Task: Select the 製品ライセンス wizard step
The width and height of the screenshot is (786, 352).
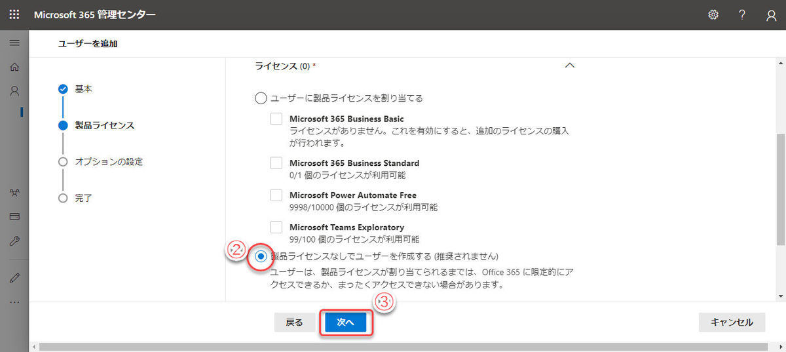Action: click(104, 125)
